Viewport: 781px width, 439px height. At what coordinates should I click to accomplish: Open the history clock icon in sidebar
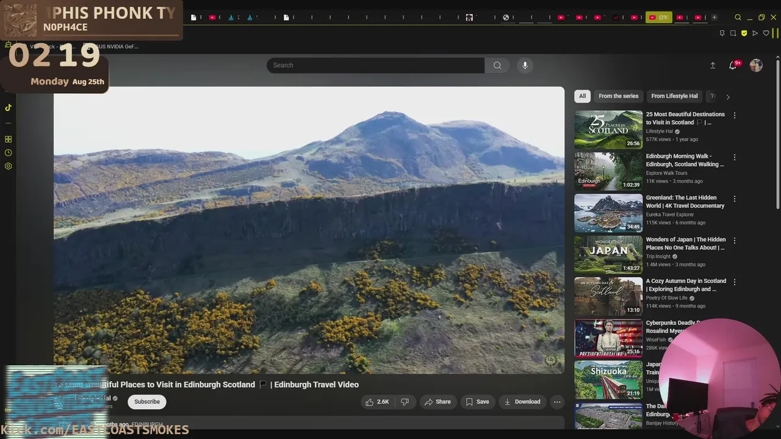tap(8, 152)
